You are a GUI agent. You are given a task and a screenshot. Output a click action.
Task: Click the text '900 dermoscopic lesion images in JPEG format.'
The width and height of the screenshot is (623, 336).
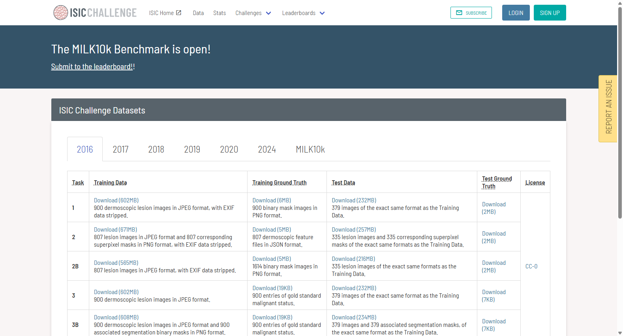[152, 300]
